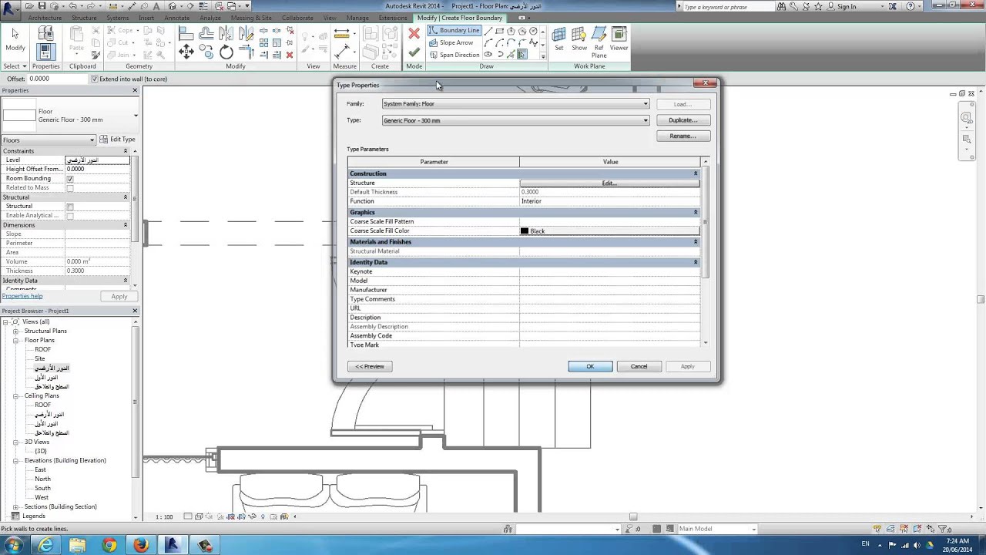986x555 pixels.
Task: Select ROOF under Floor Plans
Action: (42, 349)
